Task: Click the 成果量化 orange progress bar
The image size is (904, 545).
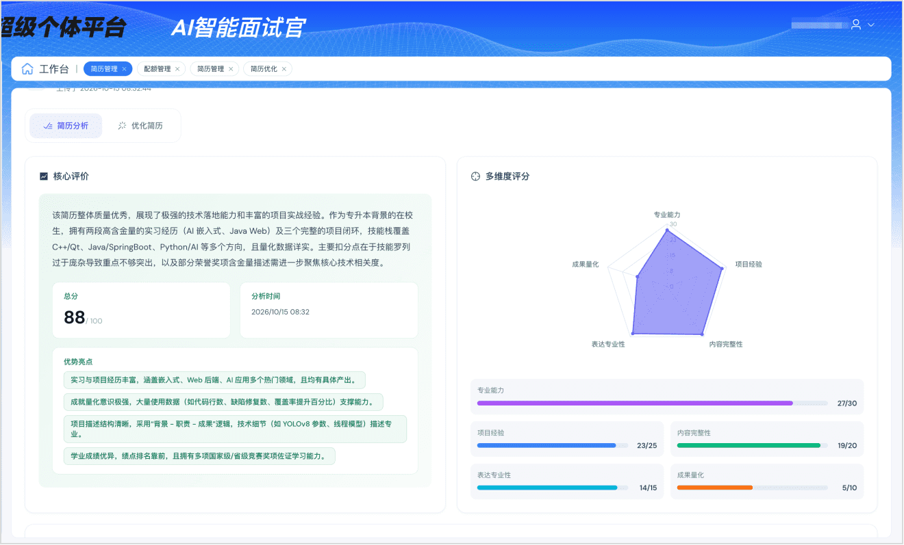Action: [x=751, y=488]
